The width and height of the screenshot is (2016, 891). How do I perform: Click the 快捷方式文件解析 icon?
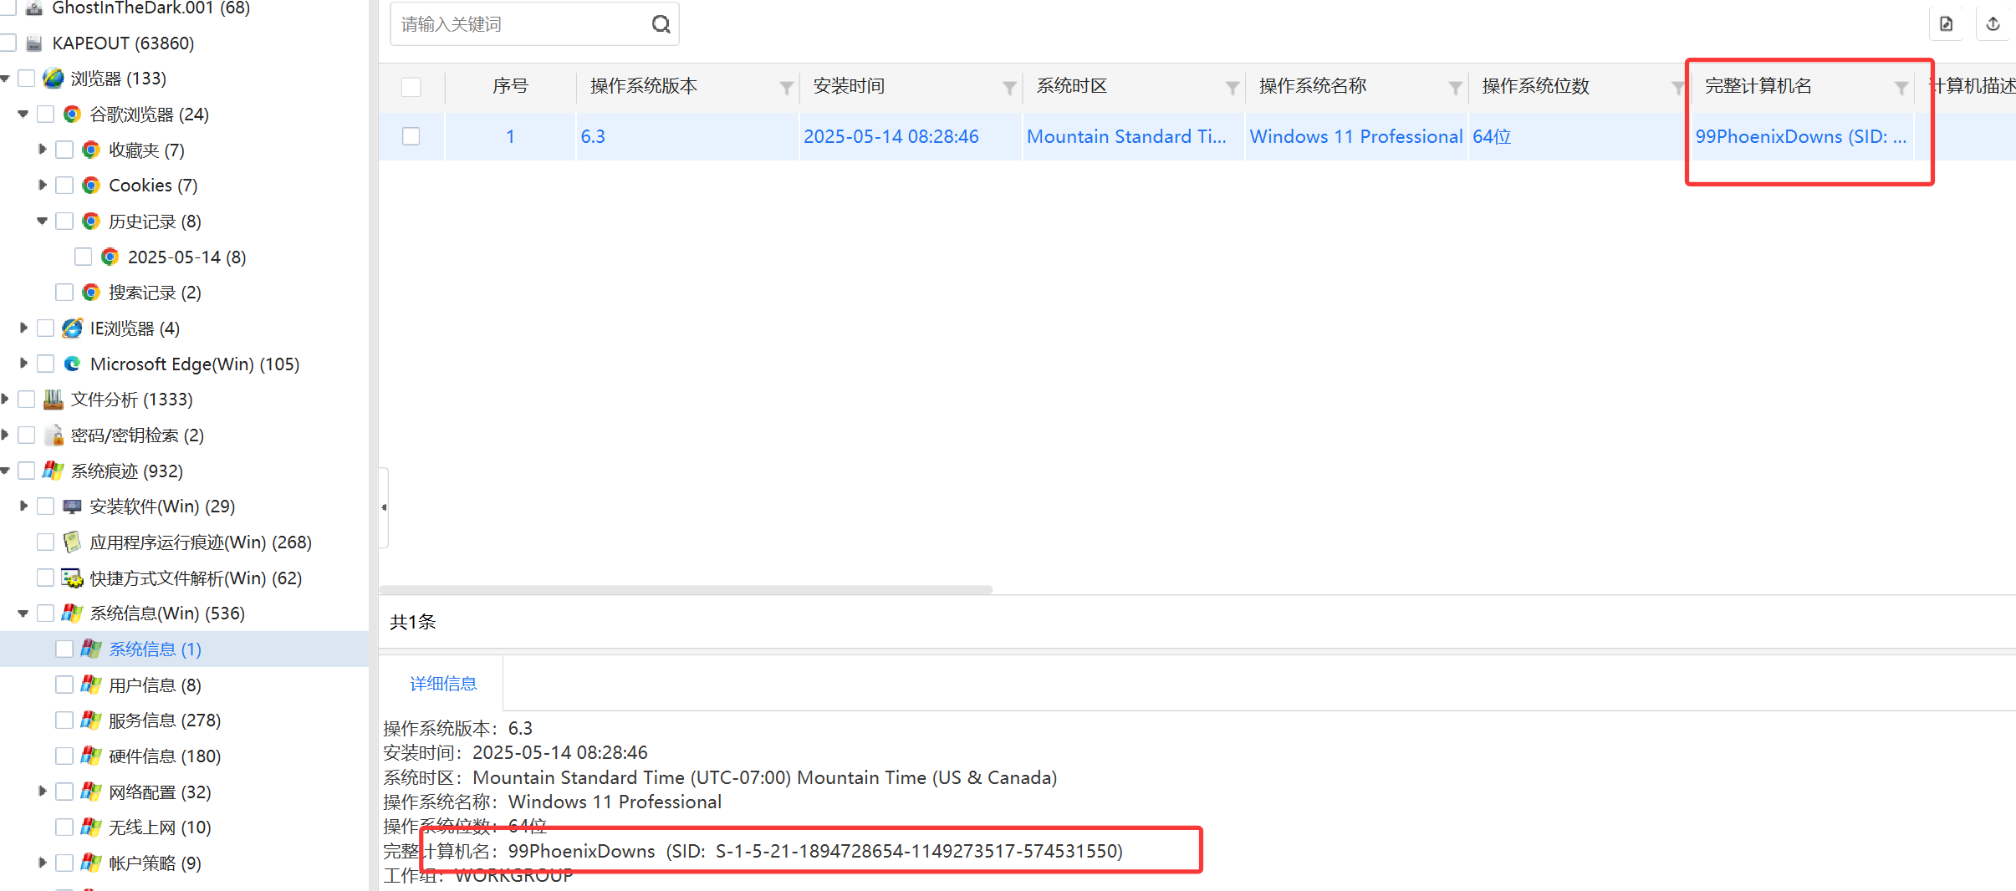point(73,578)
